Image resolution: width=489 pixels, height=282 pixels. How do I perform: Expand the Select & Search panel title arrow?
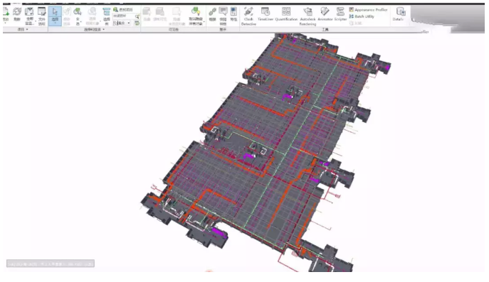[x=103, y=29]
